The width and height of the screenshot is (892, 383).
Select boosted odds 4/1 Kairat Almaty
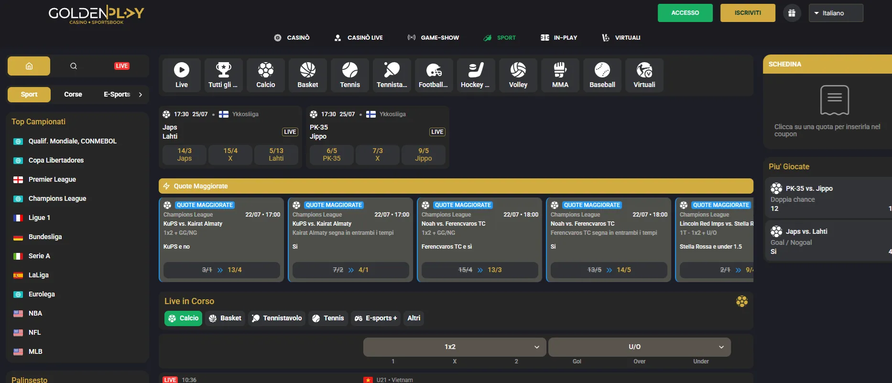pos(351,270)
